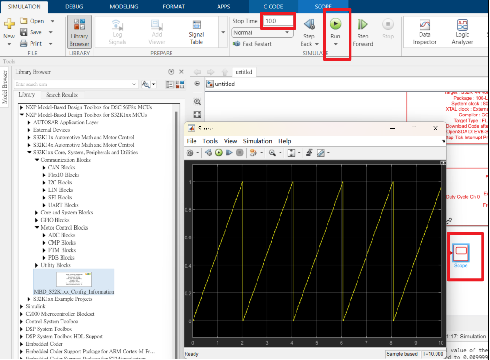Maximize the Scope axes using the corner icon
The height and width of the screenshot is (360, 490).
pyautogui.click(x=442, y=163)
